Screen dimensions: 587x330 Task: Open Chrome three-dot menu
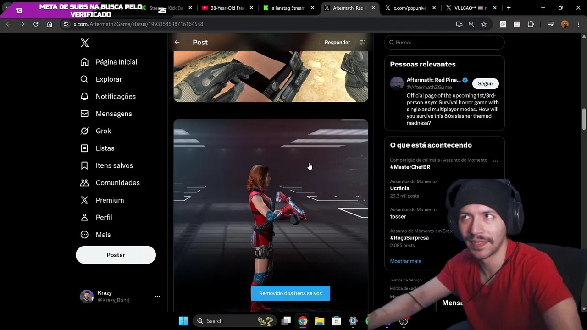pyautogui.click(x=578, y=24)
